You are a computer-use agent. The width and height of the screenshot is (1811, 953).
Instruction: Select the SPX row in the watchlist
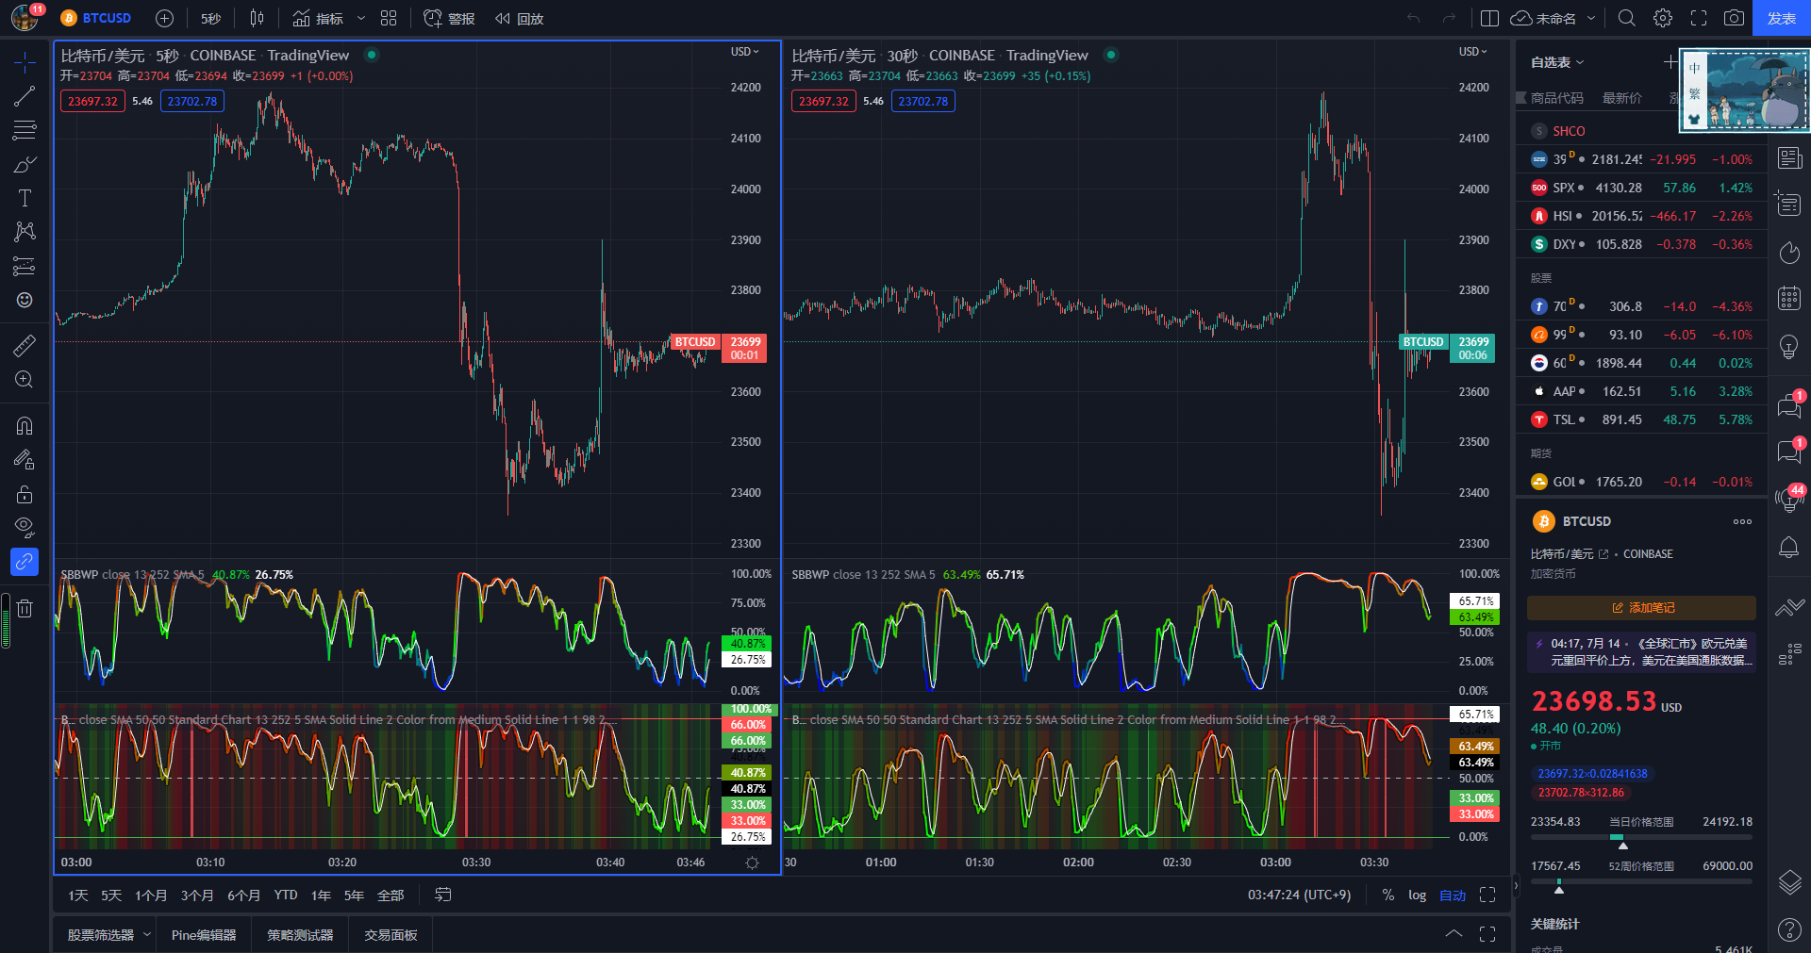coord(1641,188)
